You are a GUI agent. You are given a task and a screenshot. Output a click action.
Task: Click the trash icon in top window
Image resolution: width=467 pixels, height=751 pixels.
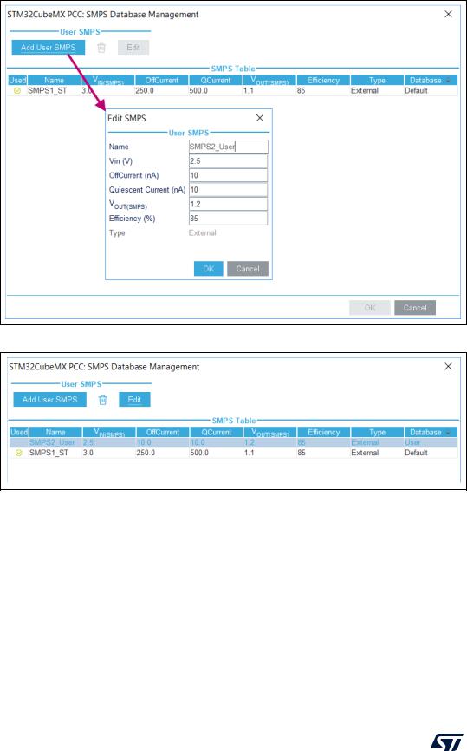point(101,48)
